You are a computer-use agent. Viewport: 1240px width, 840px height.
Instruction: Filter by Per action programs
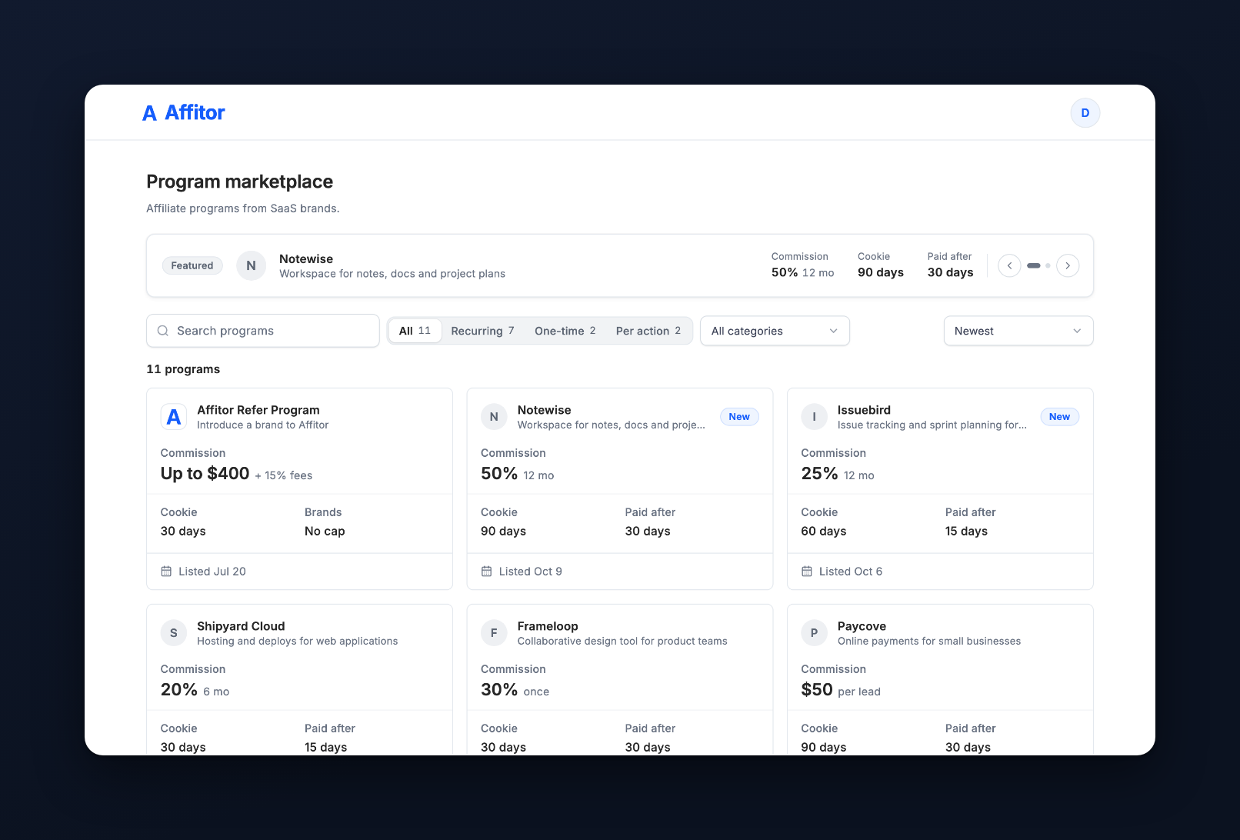click(x=648, y=331)
